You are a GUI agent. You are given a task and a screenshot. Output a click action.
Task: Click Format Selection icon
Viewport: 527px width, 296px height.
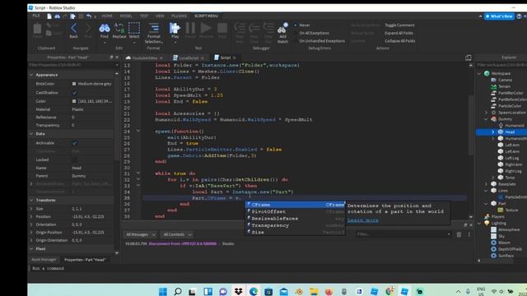pos(154,29)
